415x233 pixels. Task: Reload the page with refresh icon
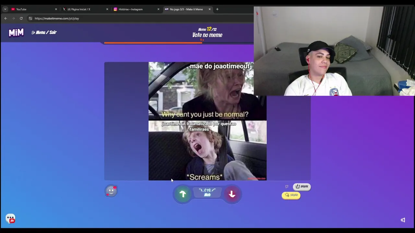pos(21,18)
